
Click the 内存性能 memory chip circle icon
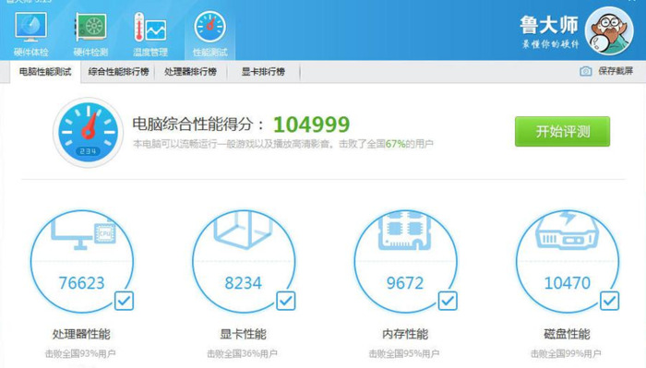[x=405, y=261]
